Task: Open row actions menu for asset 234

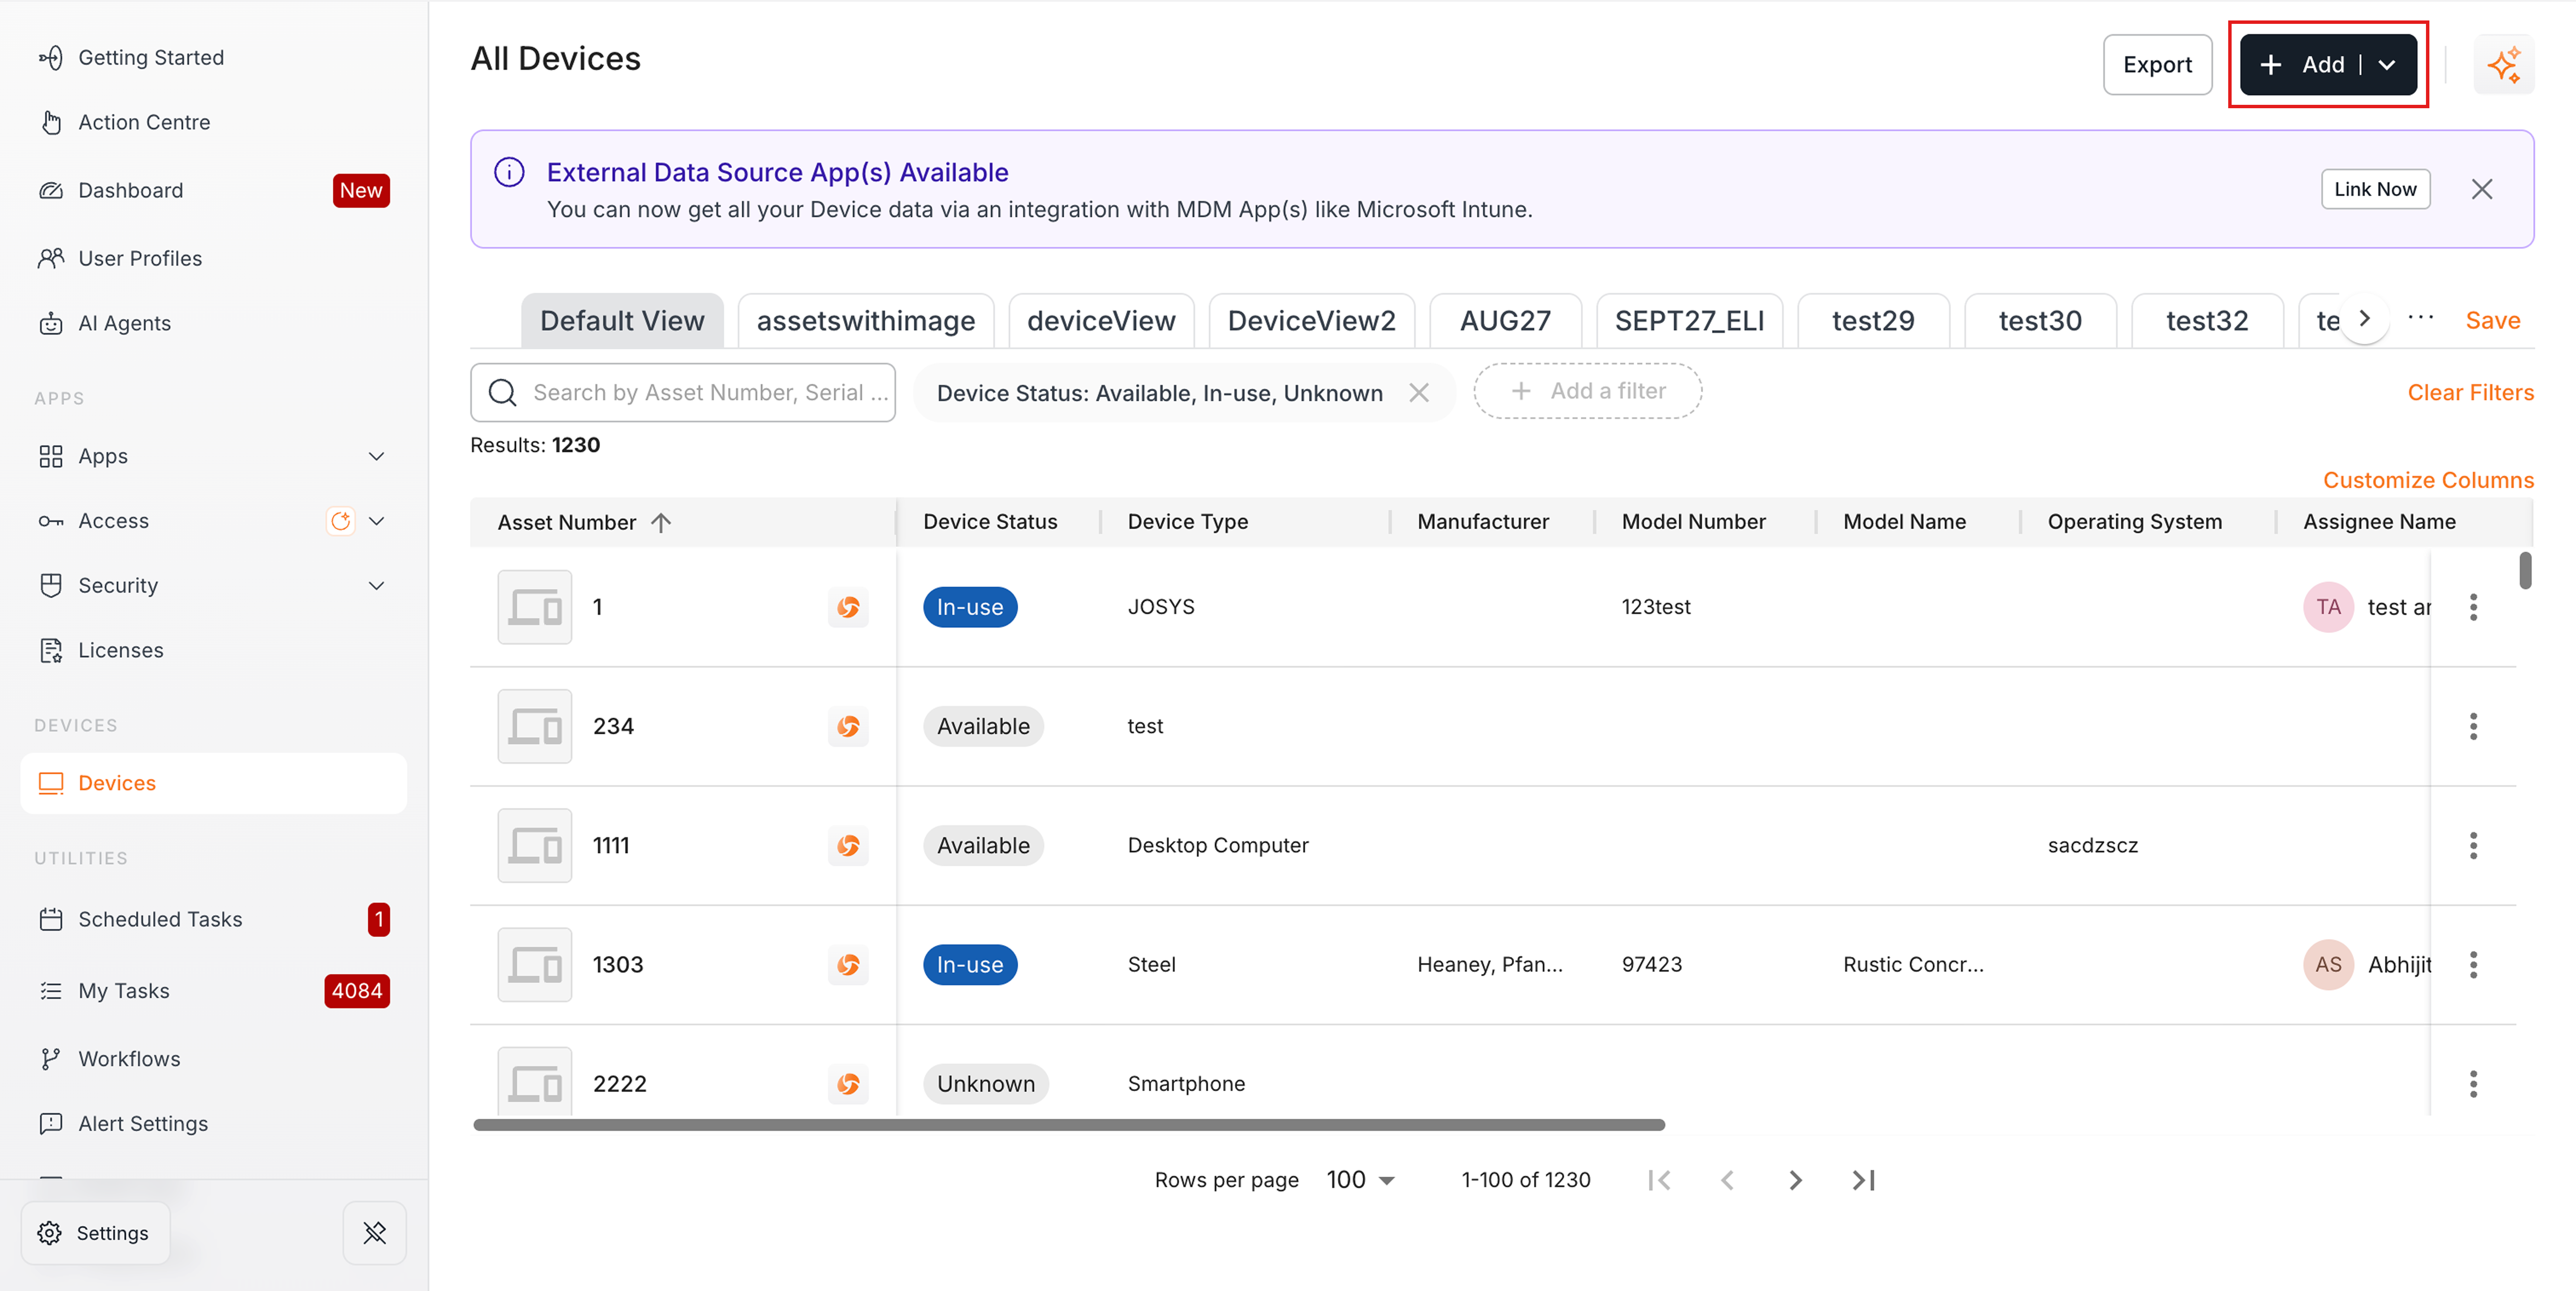Action: [x=2473, y=726]
